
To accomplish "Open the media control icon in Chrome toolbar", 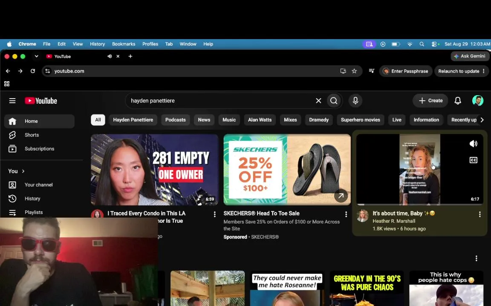I will 371,71.
